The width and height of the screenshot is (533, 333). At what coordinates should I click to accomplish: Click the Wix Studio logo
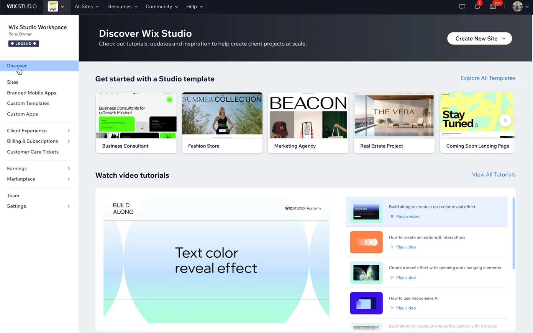21,6
